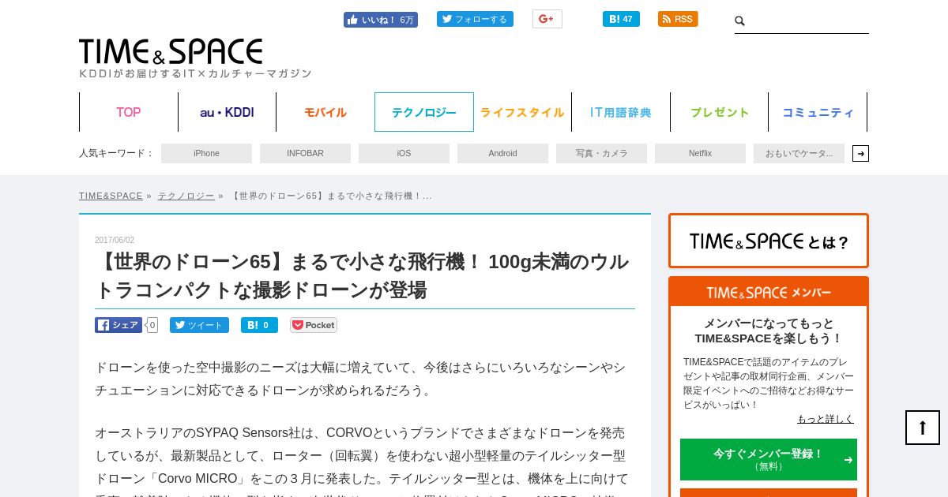
Task: Click the search magnifier icon
Action: click(x=739, y=21)
